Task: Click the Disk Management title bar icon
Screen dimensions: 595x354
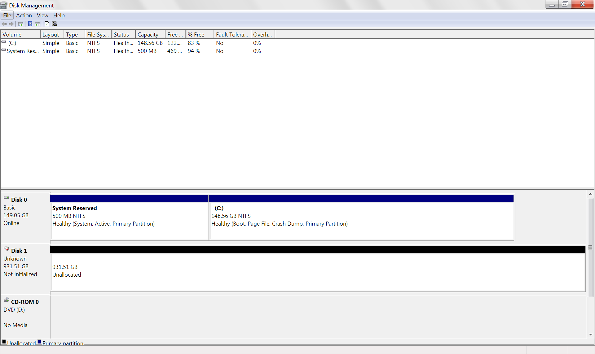Action: [x=4, y=5]
